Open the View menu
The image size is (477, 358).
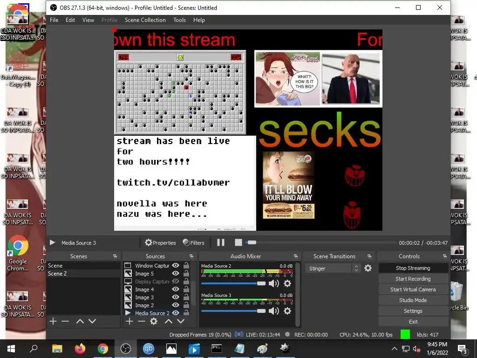pos(88,20)
